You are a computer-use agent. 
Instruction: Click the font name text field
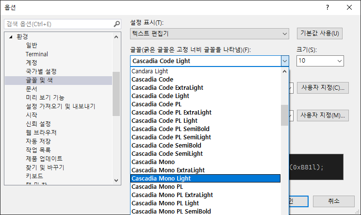[x=206, y=61]
